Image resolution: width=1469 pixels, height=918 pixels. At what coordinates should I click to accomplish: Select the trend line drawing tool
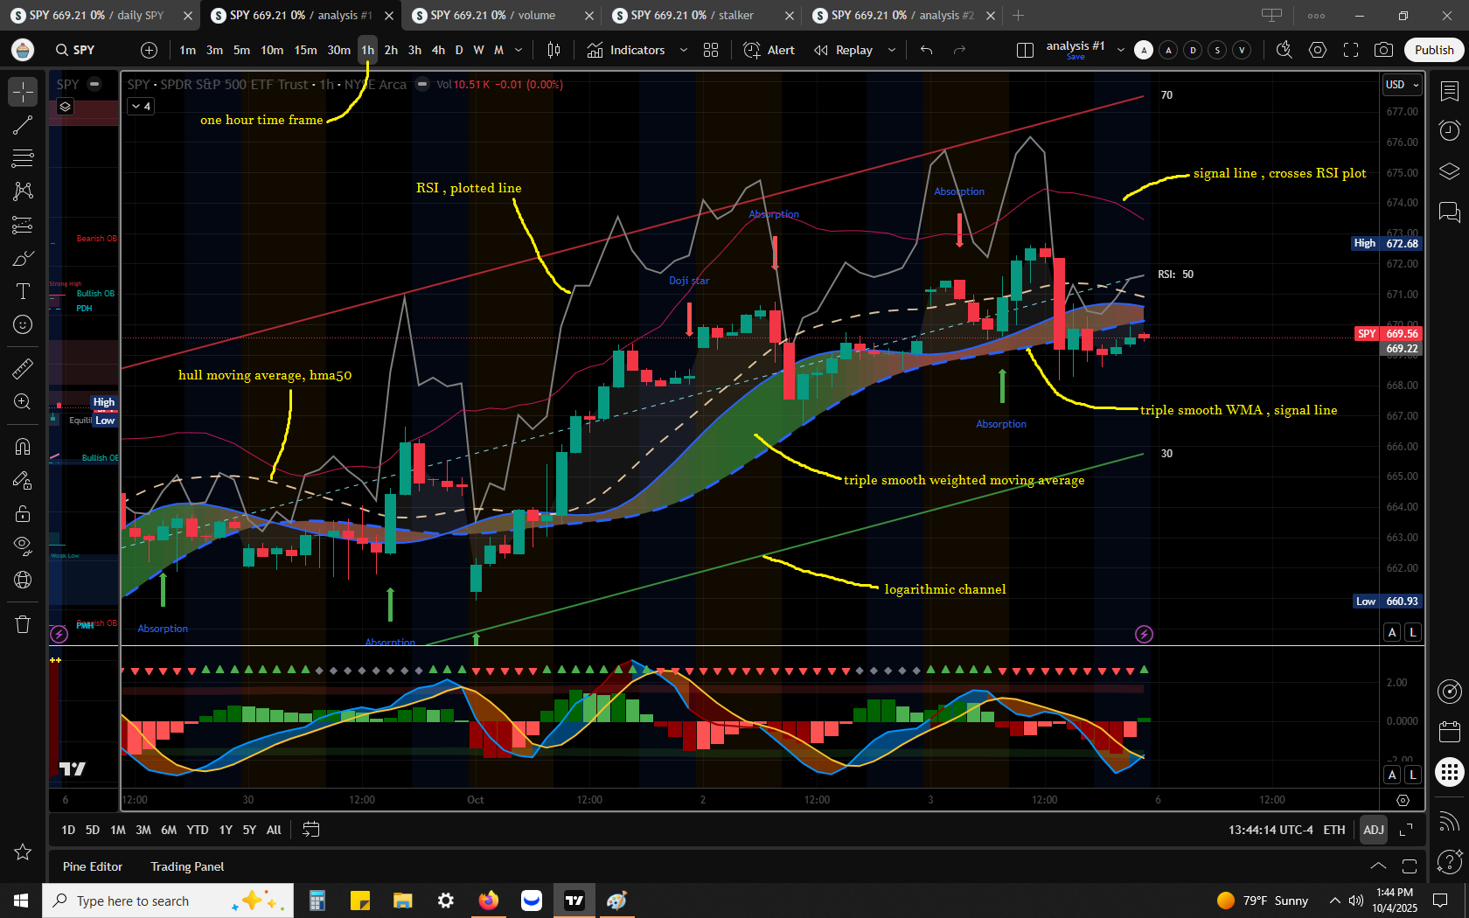pos(23,126)
